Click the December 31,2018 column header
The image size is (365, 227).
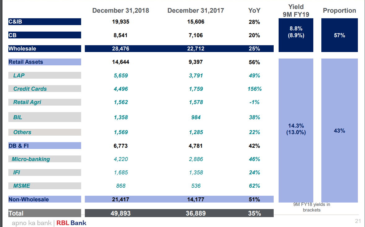point(120,11)
